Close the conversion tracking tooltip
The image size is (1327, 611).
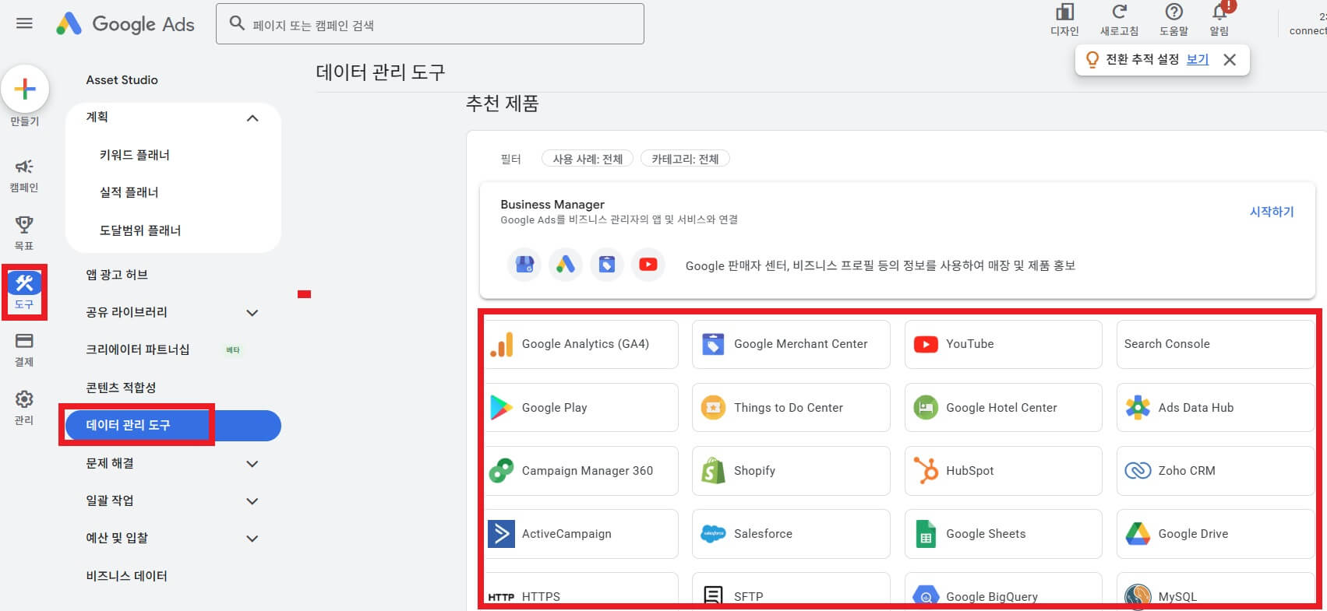pos(1230,60)
